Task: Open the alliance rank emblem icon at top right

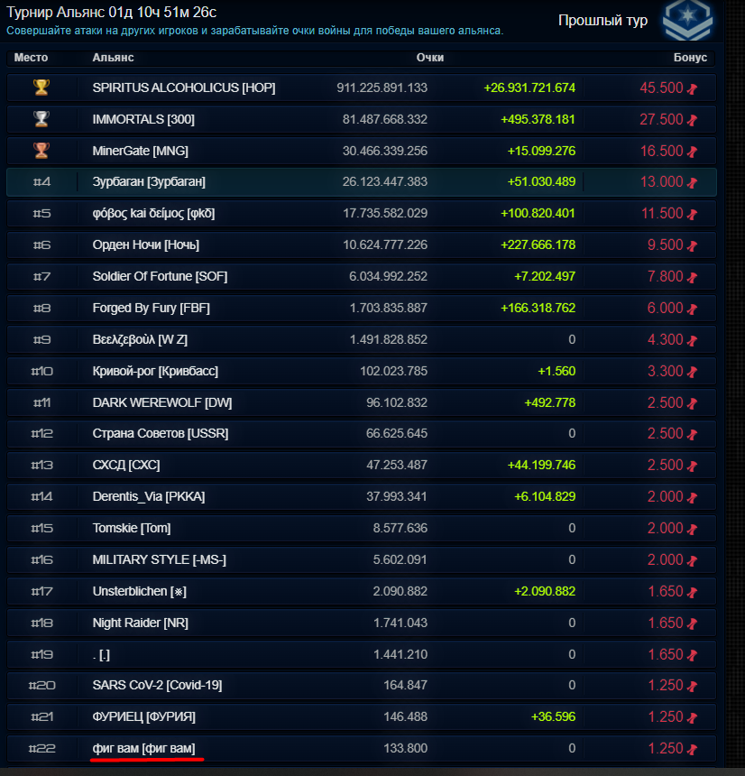Action: click(x=687, y=20)
